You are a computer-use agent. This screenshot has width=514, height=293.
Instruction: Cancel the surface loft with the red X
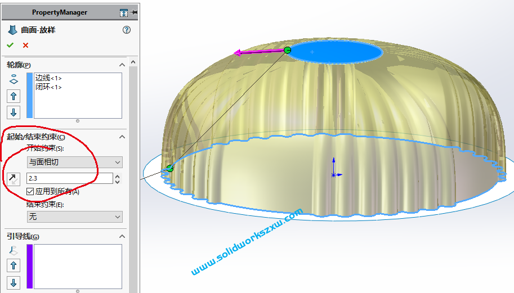click(x=25, y=45)
